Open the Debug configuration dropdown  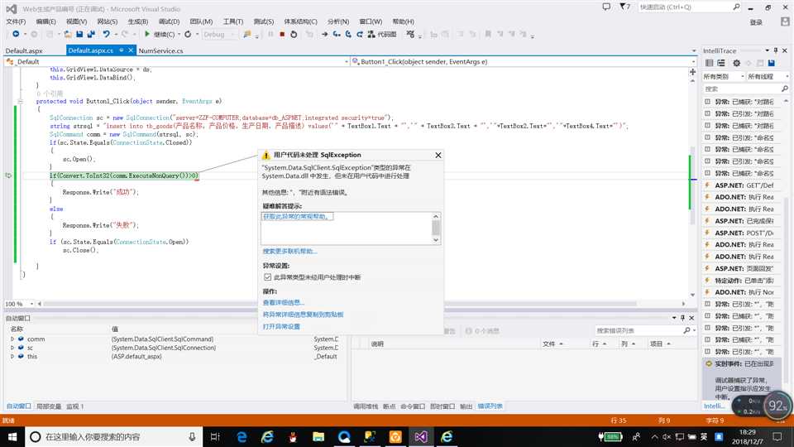point(219,34)
